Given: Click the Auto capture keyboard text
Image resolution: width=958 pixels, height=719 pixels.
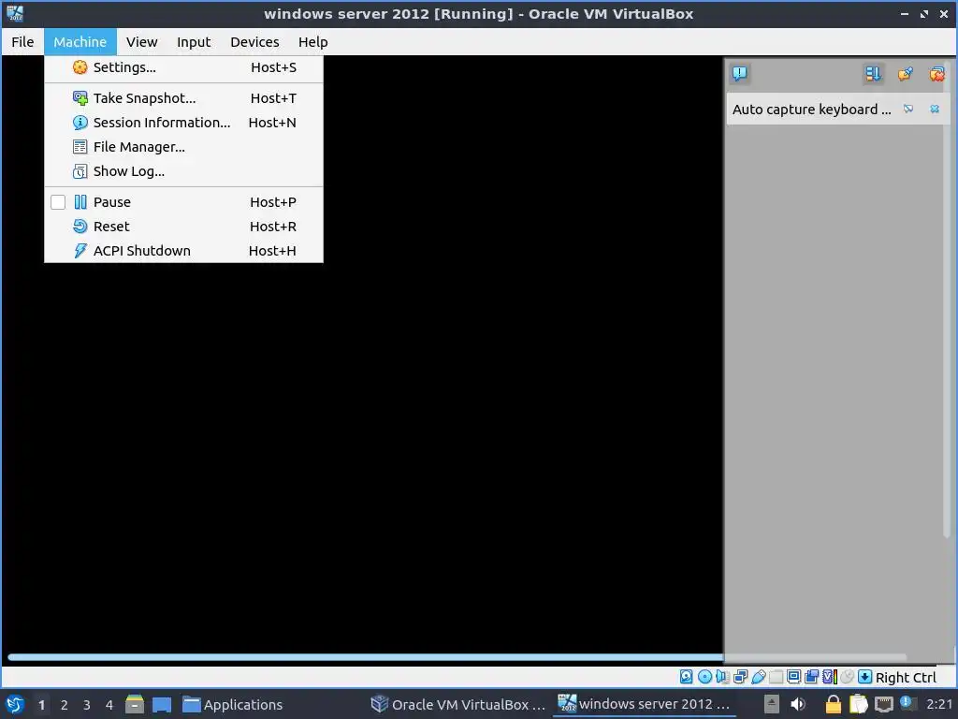Looking at the screenshot, I should 811,110.
